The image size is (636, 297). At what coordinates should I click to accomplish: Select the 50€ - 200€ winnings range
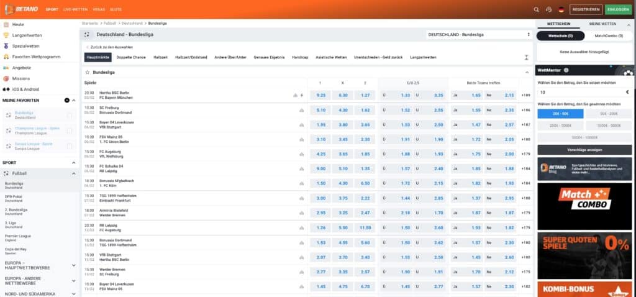pyautogui.click(x=609, y=114)
